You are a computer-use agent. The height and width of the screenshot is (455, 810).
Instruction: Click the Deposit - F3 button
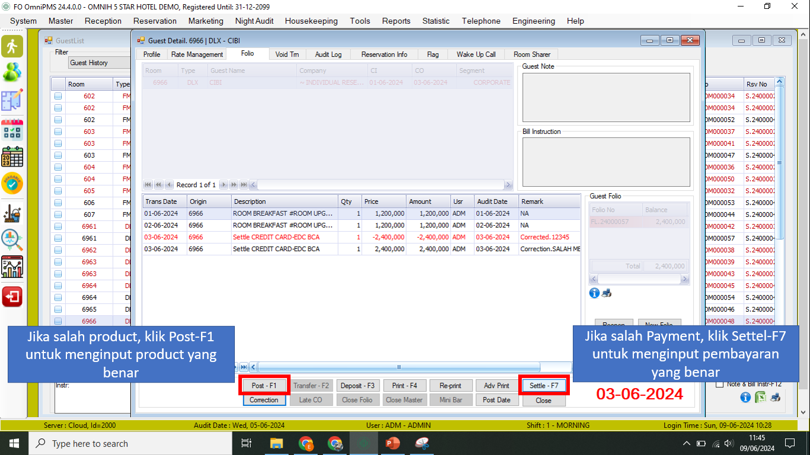(357, 385)
